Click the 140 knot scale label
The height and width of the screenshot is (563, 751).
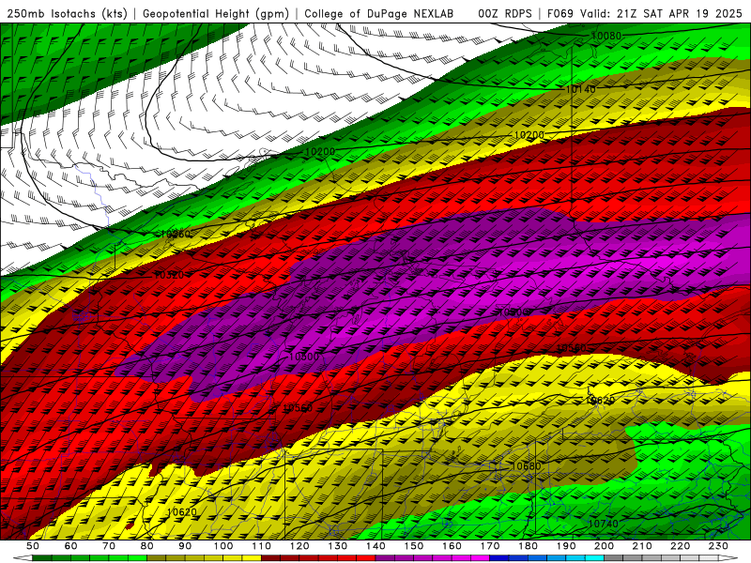(375, 546)
